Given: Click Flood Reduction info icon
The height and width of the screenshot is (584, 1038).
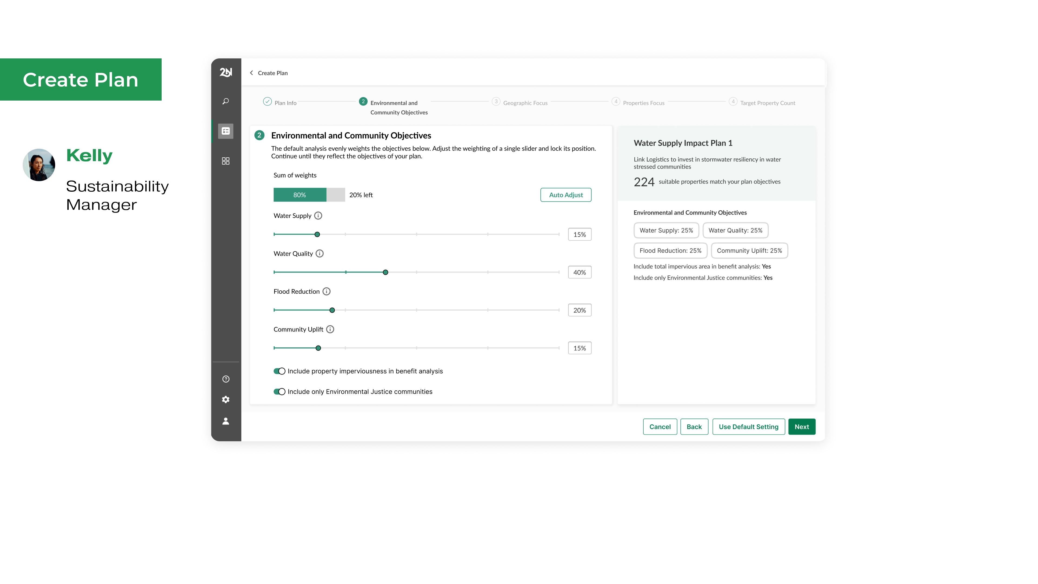Looking at the screenshot, I should (326, 291).
